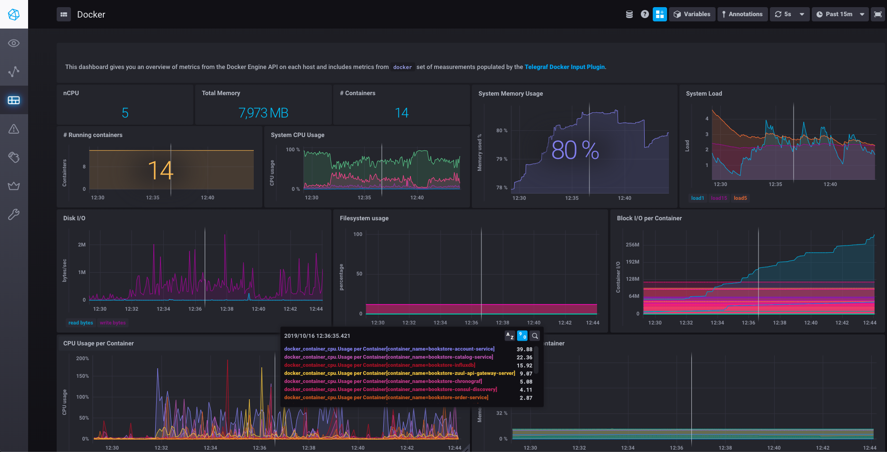
Task: Expand Past 15m time range dropdown arrow
Action: (x=862, y=14)
